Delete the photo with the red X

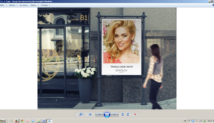coord(135,114)
